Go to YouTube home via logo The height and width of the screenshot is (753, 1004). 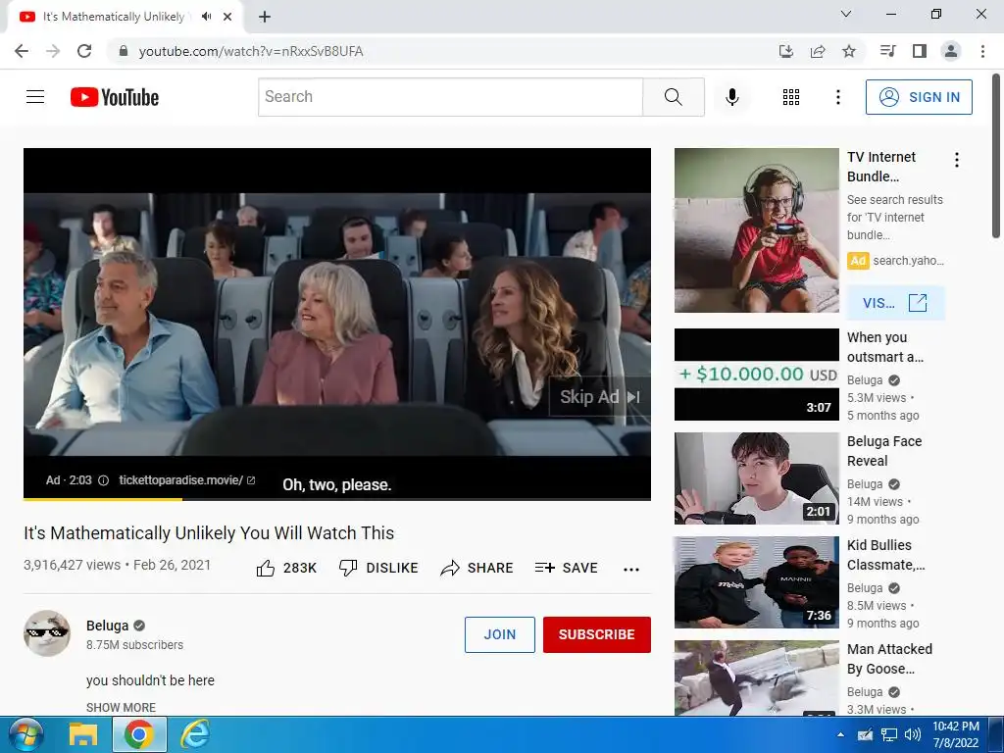[x=115, y=97]
